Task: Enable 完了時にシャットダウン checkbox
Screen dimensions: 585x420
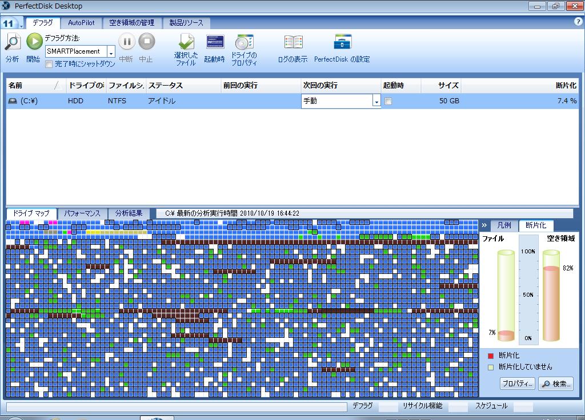Action: (49, 64)
